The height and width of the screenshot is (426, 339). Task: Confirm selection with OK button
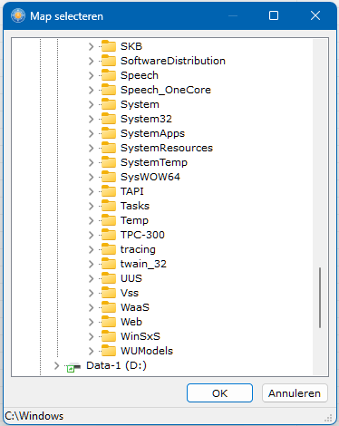[x=219, y=393]
